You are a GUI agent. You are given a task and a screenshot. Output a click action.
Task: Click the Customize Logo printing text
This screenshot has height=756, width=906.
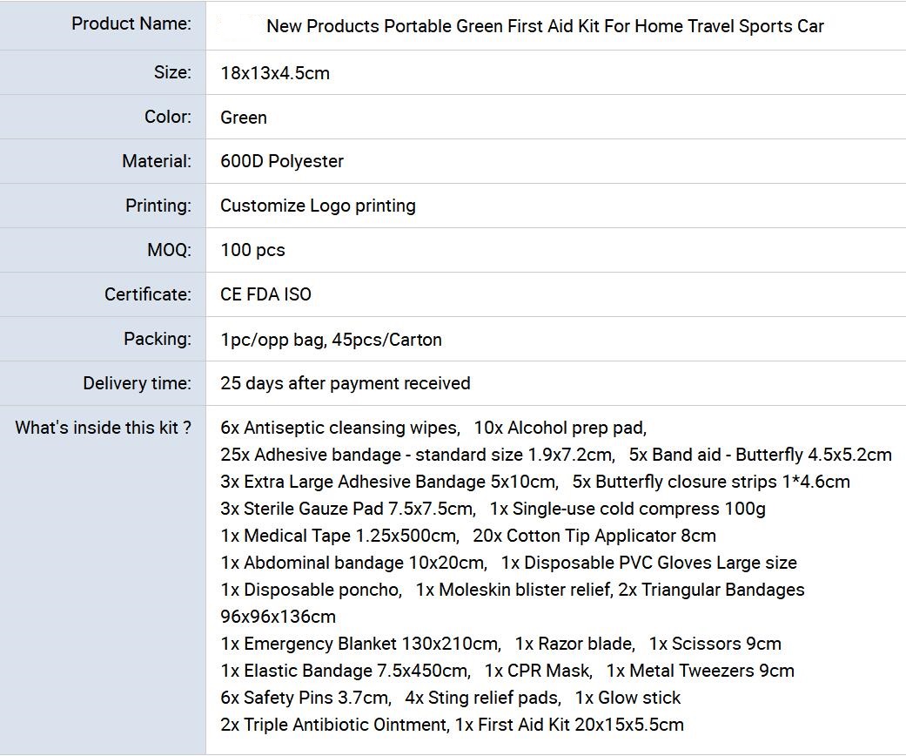[x=318, y=206]
